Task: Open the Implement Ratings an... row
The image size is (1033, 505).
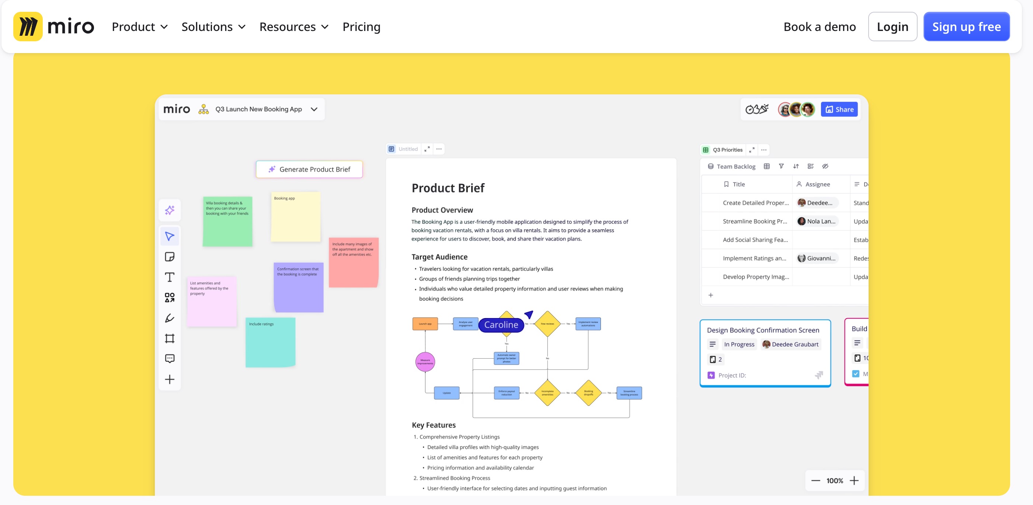Action: [x=754, y=258]
